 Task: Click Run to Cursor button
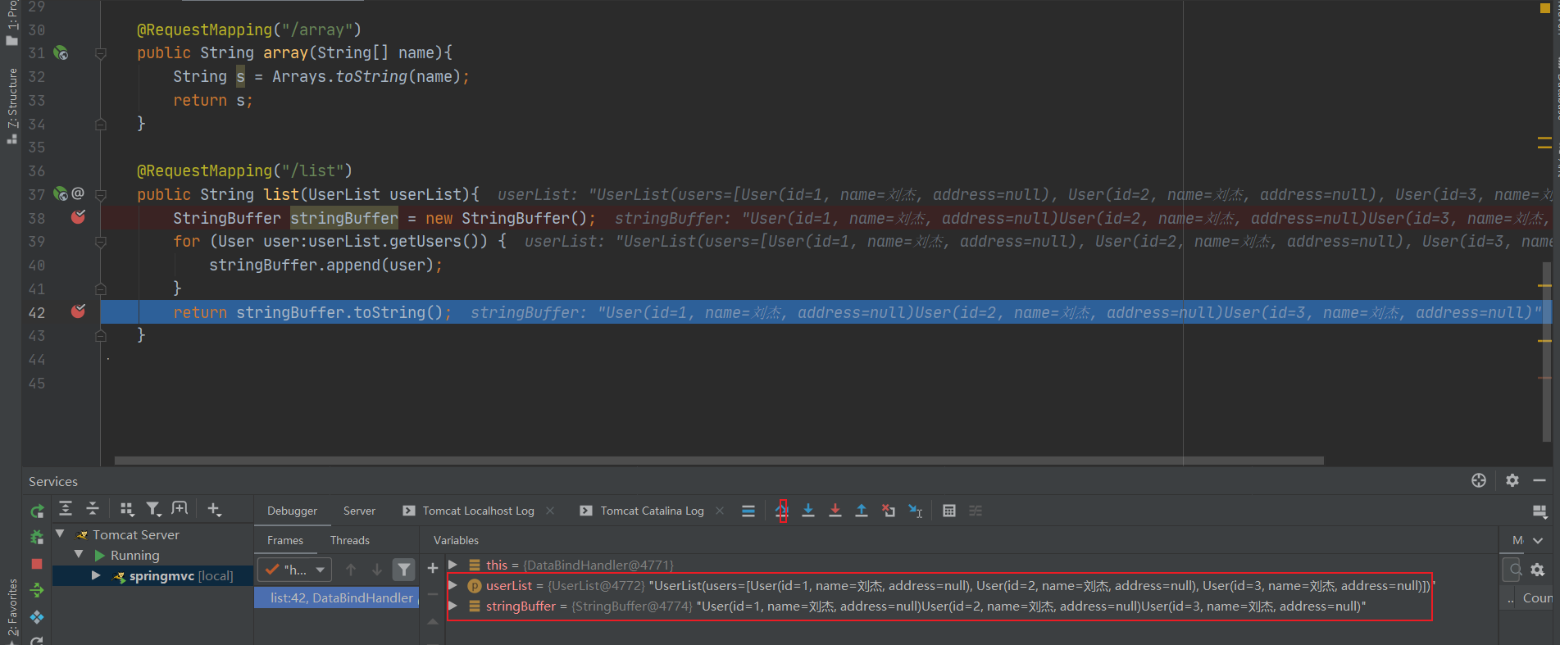916,511
